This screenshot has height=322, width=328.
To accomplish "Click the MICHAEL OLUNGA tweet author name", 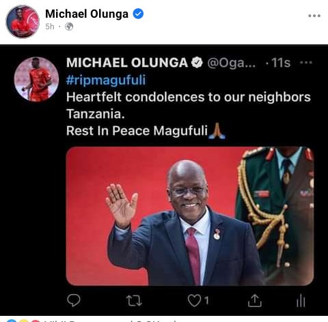I will coord(127,63).
